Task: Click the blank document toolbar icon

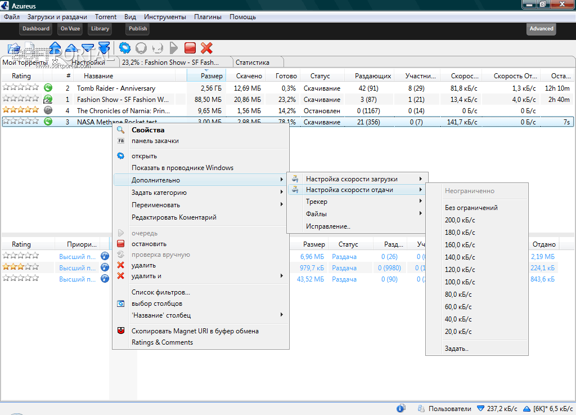Action: (x=30, y=48)
